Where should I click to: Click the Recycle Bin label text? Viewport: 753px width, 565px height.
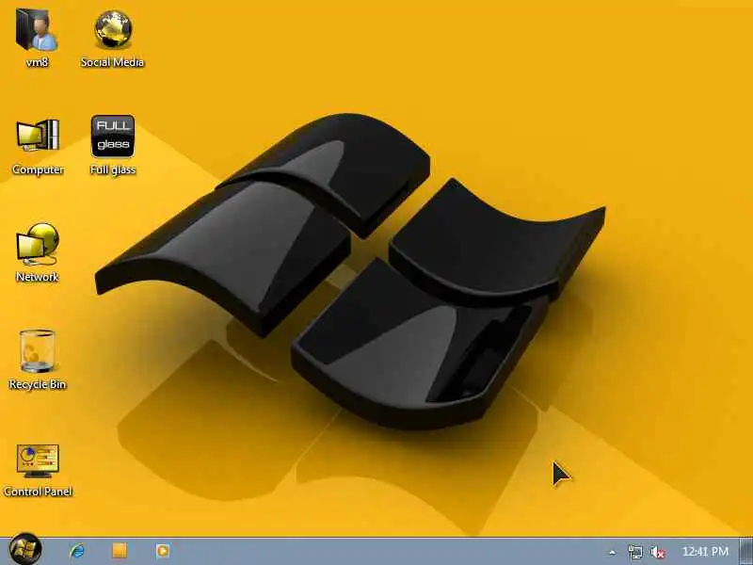[x=38, y=384]
